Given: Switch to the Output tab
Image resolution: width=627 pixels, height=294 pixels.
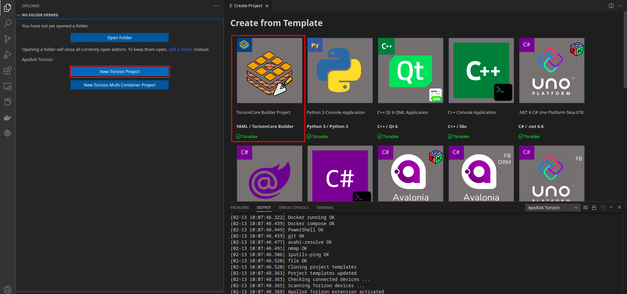Looking at the screenshot, I should click(264, 208).
